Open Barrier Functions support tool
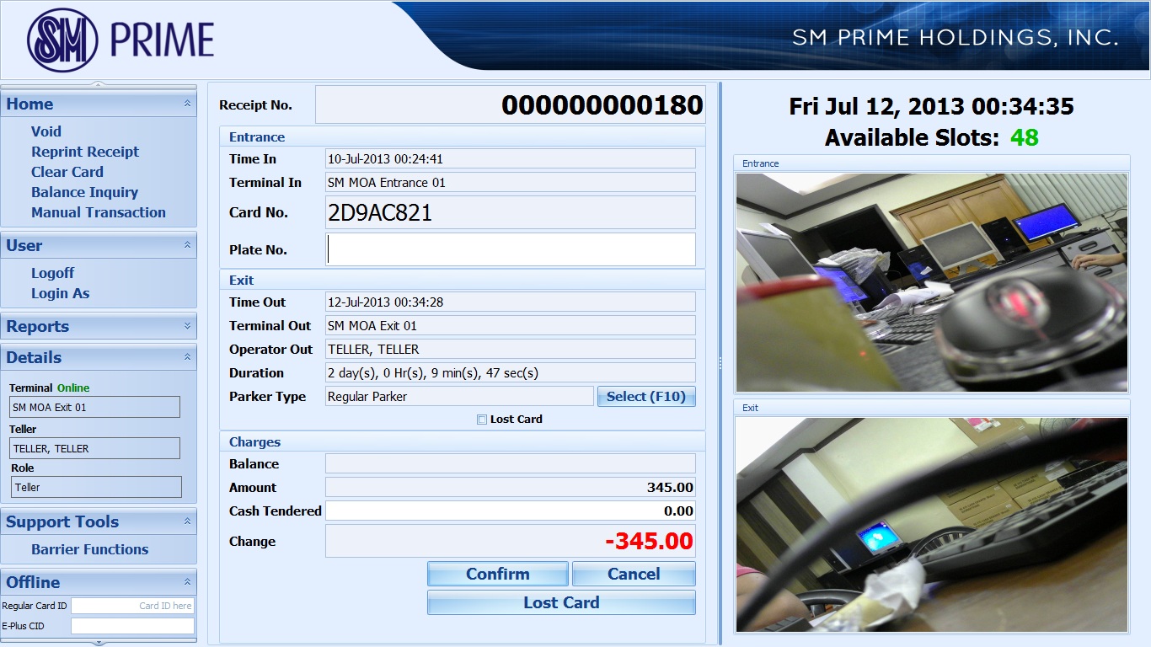The height and width of the screenshot is (647, 1151). pos(90,549)
